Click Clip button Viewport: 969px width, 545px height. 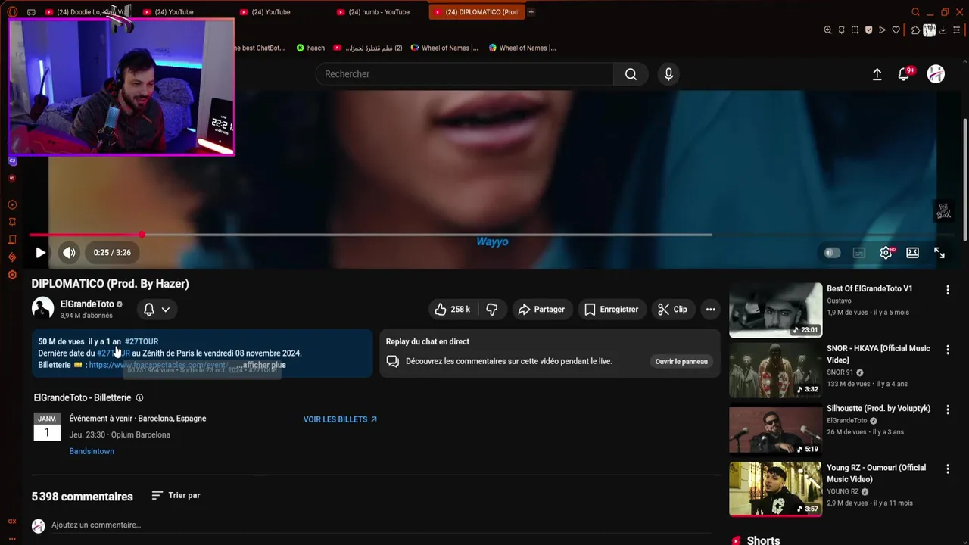point(672,310)
